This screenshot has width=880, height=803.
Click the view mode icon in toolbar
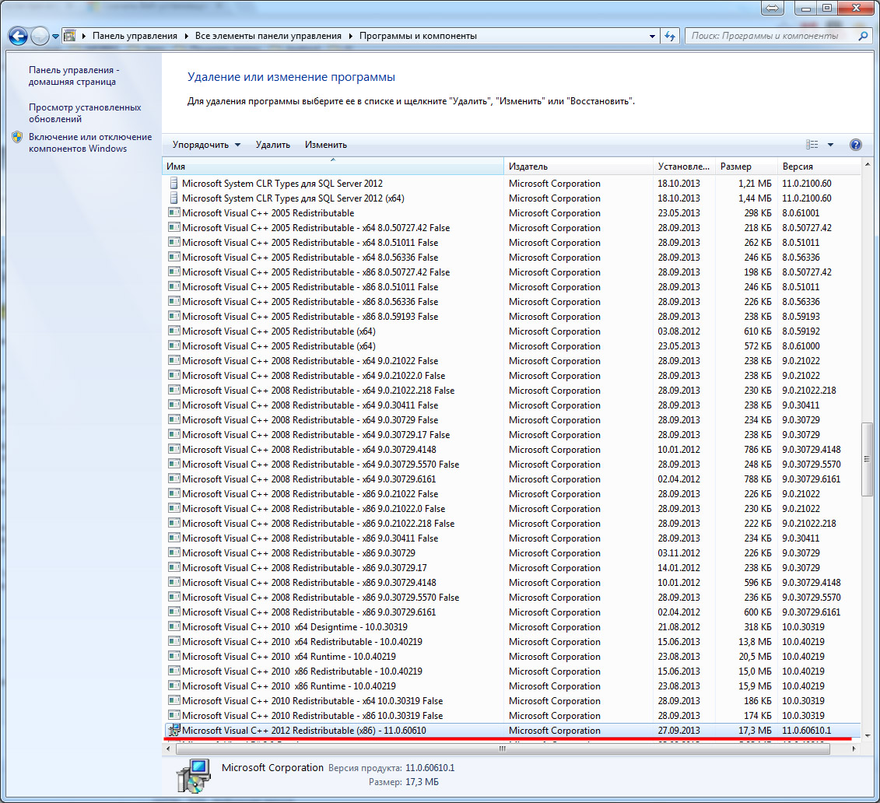pyautogui.click(x=812, y=145)
